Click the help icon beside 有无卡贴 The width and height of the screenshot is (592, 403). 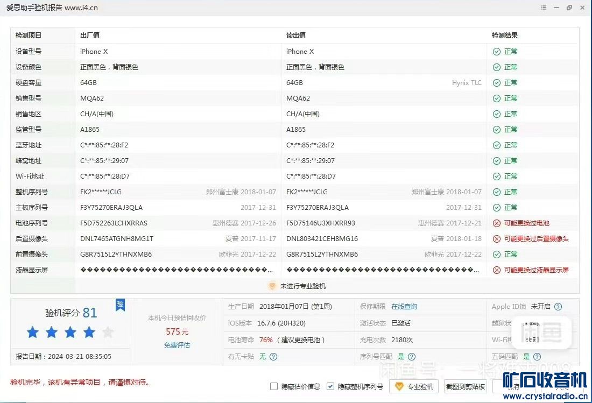(x=273, y=357)
